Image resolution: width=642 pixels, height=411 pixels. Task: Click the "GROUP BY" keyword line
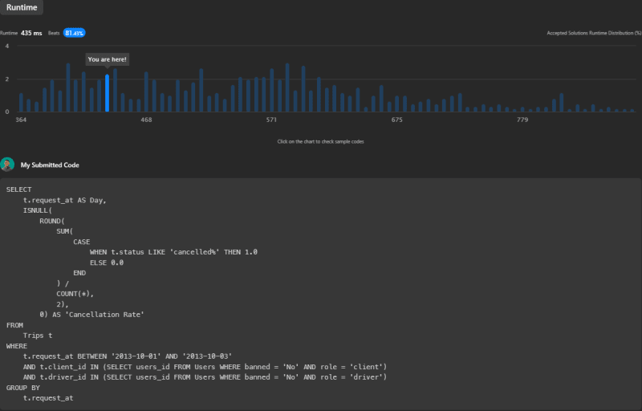23,388
